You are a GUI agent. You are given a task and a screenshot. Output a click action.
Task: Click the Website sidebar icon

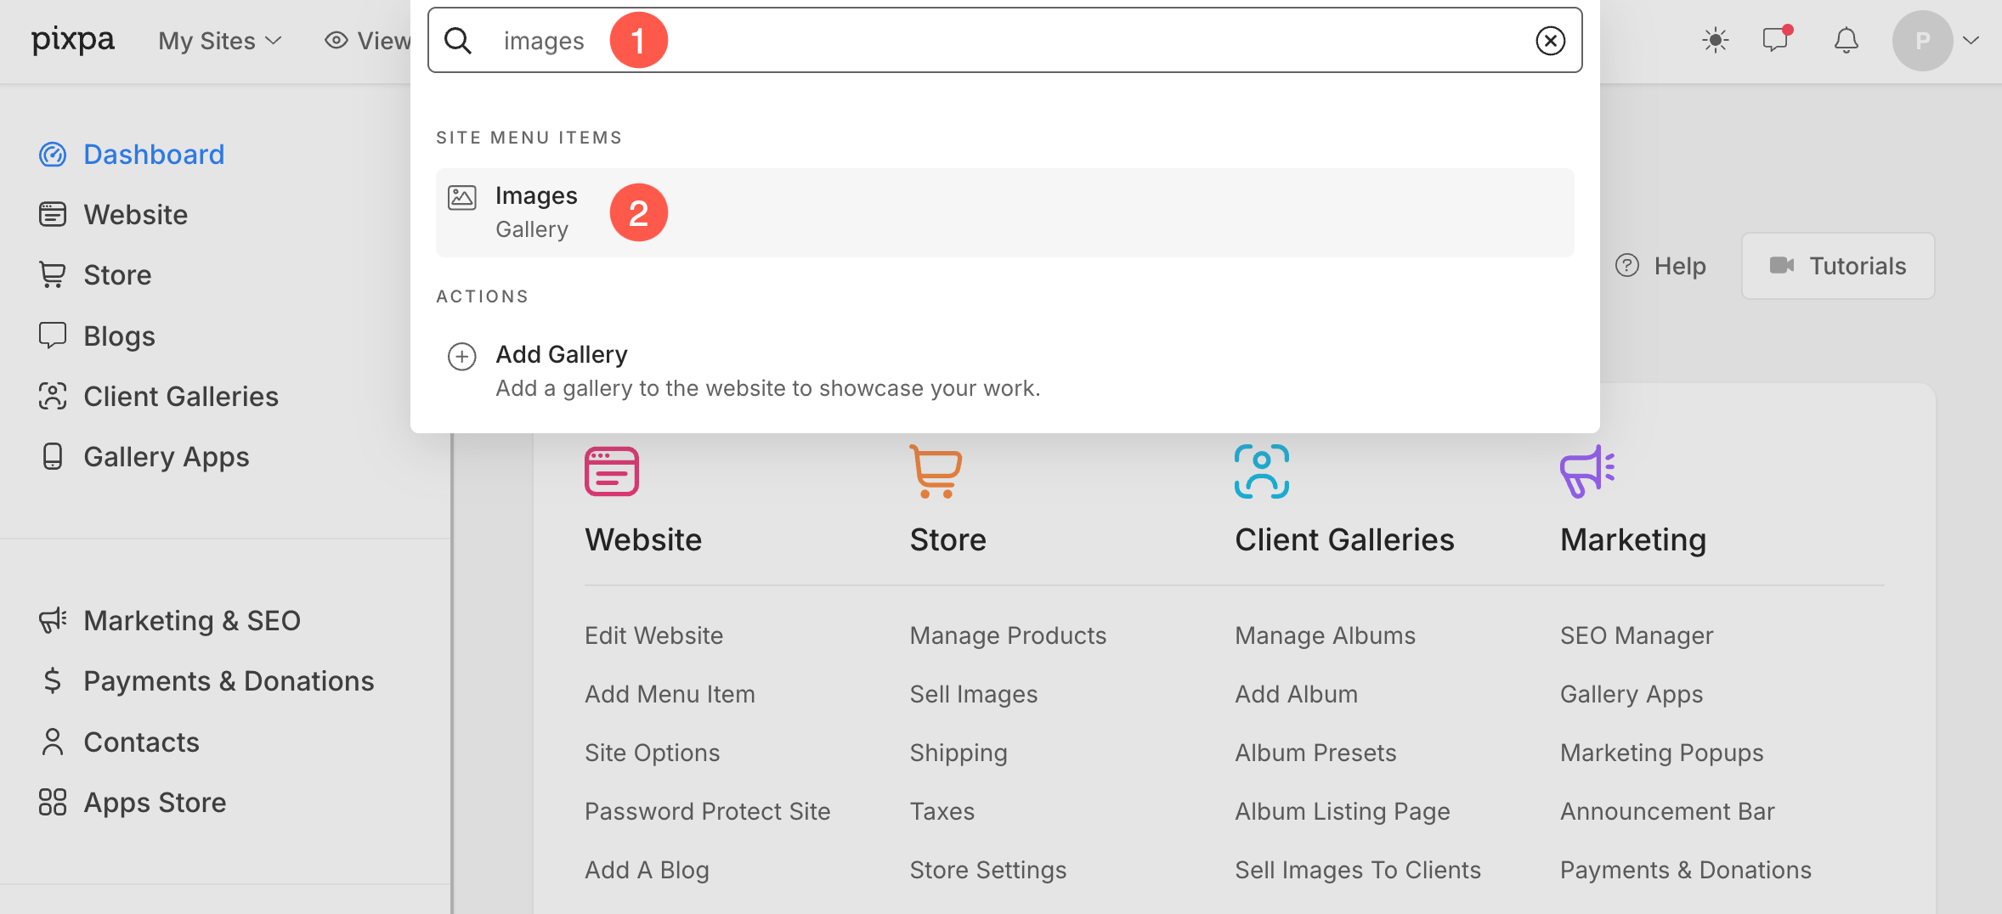click(53, 214)
